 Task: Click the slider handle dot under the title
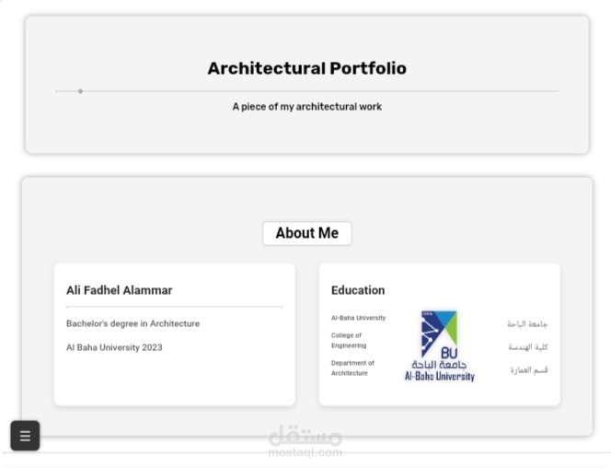point(81,91)
